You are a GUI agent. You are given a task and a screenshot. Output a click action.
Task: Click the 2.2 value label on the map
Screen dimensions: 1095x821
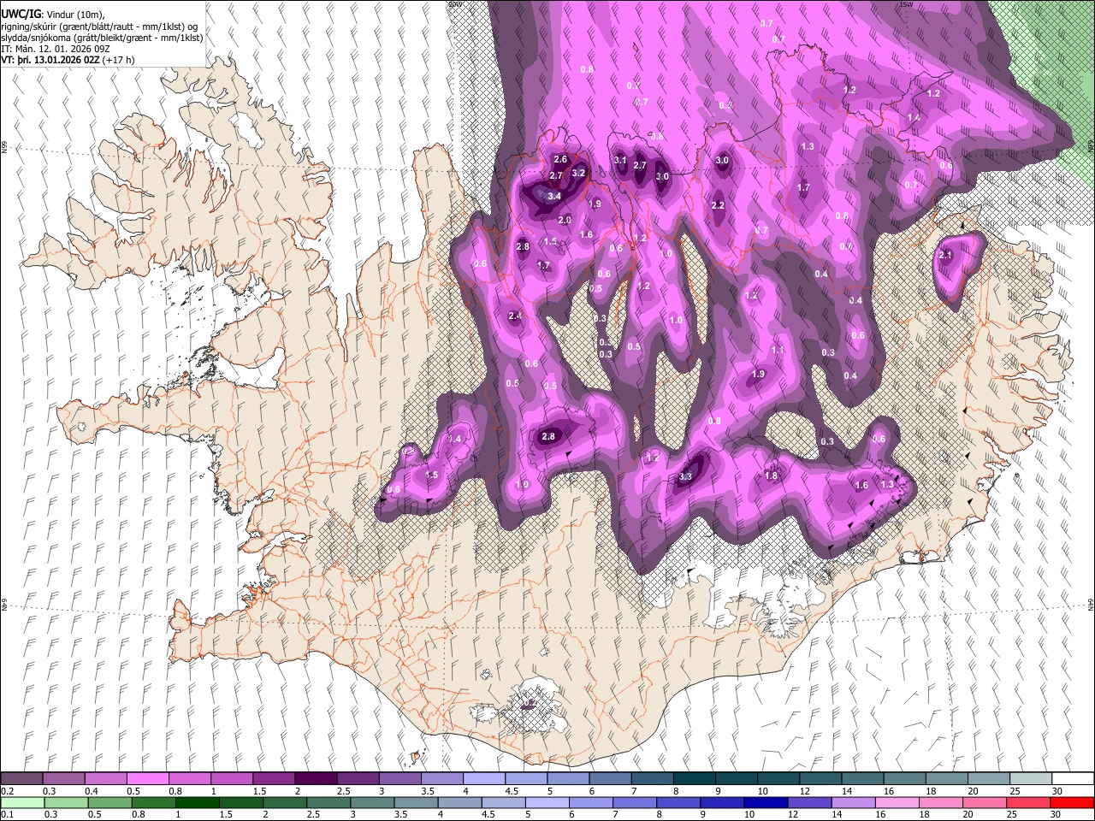[x=718, y=205]
